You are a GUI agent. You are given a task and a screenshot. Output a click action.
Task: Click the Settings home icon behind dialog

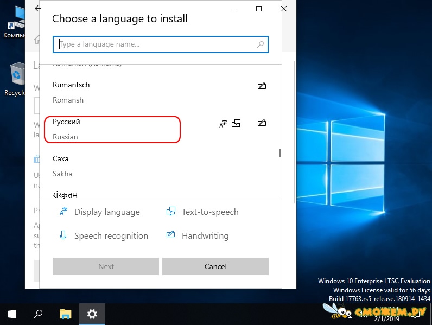pyautogui.click(x=37, y=40)
